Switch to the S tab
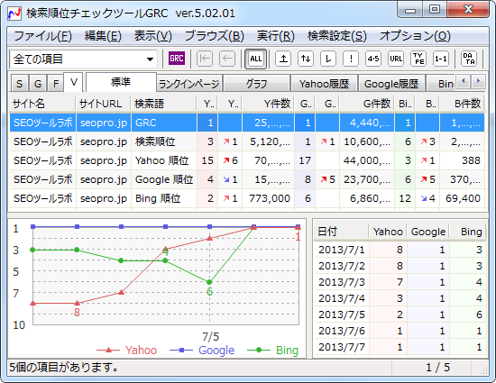Screen dimensions: 496x383 click(20, 84)
